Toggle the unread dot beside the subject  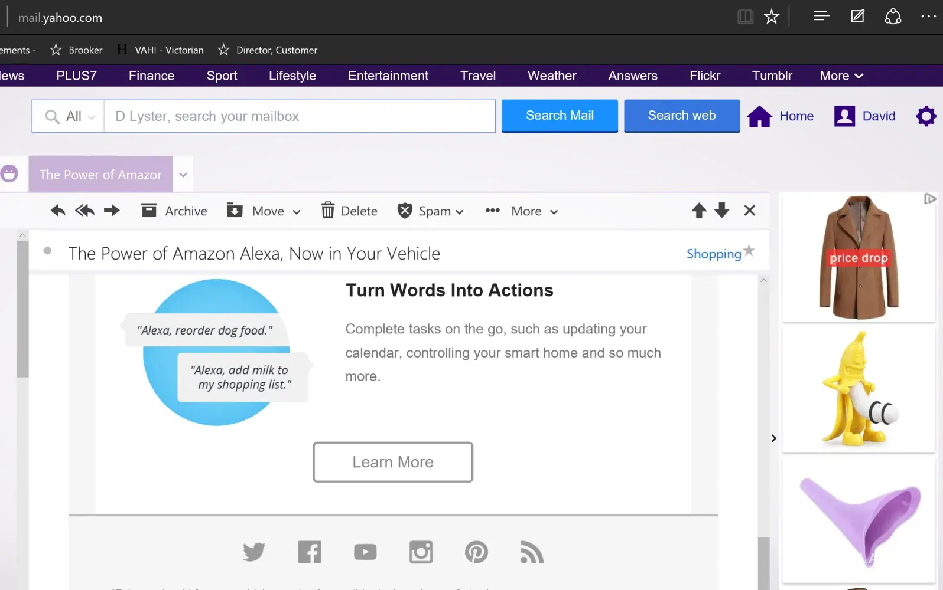[47, 251]
